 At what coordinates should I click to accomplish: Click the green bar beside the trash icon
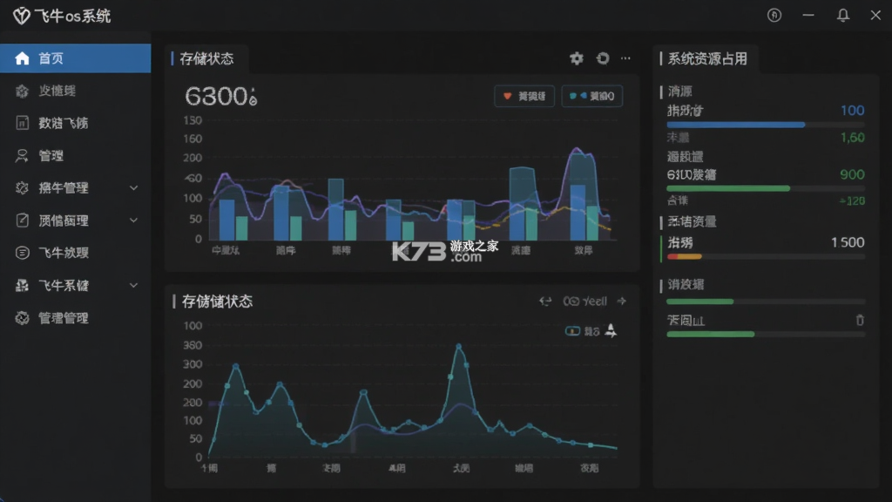point(710,334)
